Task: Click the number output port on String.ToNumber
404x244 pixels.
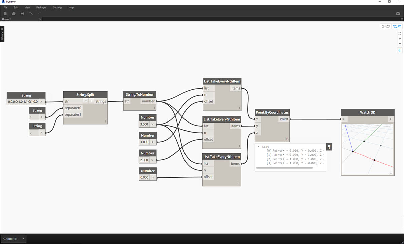Action: 148,101
